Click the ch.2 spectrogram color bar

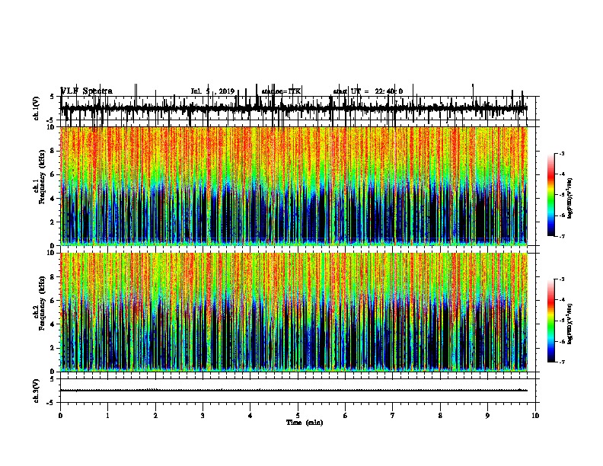550,321
